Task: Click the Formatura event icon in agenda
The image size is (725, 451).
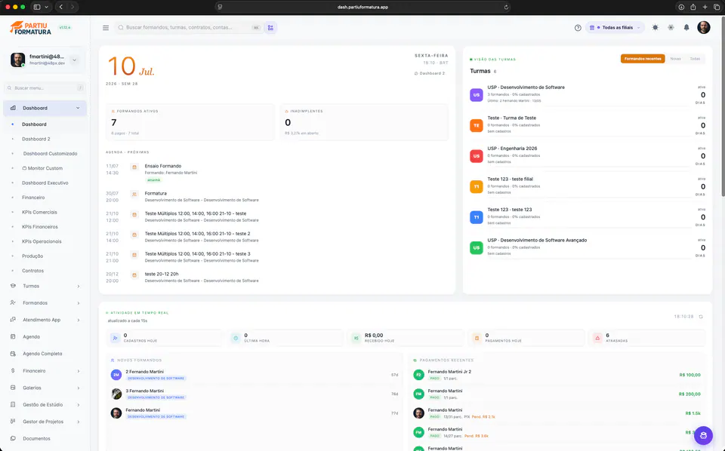Action: 134,195
